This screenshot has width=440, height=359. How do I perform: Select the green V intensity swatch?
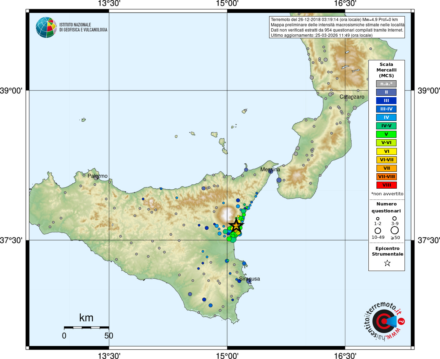coord(386,134)
